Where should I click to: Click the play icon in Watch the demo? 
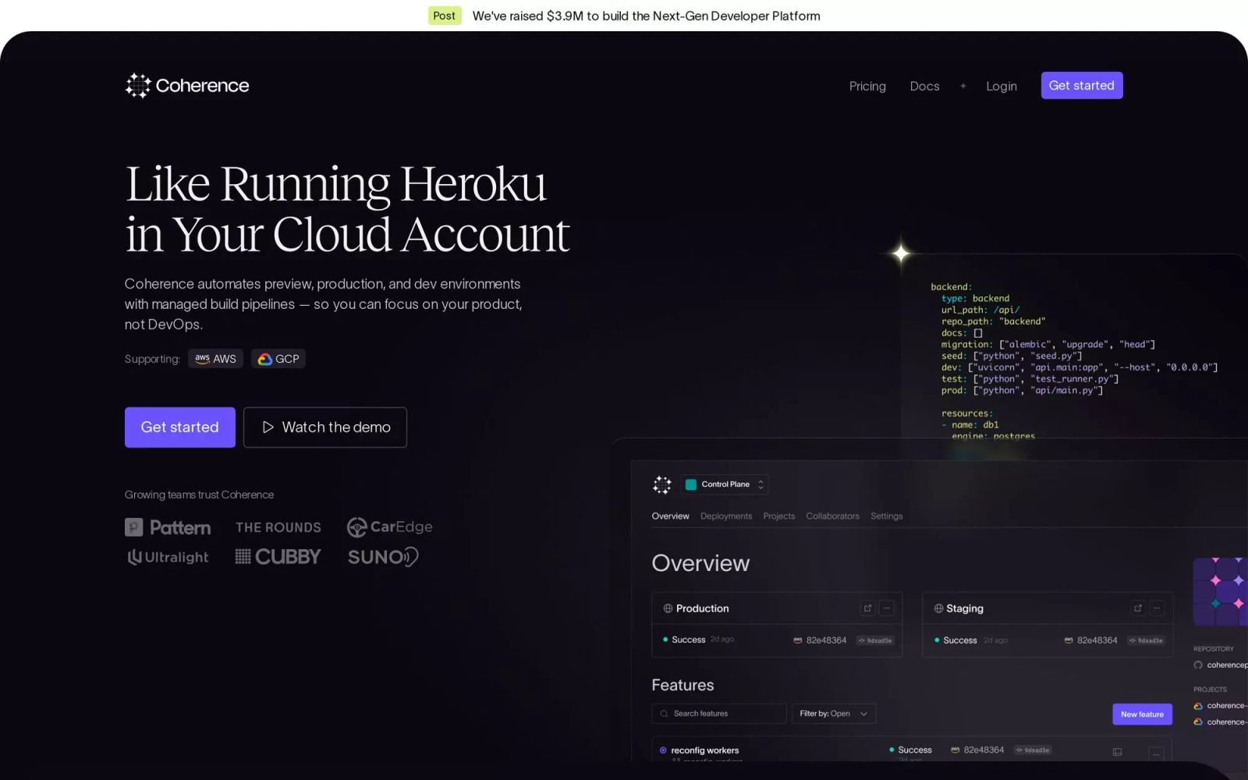coord(268,427)
